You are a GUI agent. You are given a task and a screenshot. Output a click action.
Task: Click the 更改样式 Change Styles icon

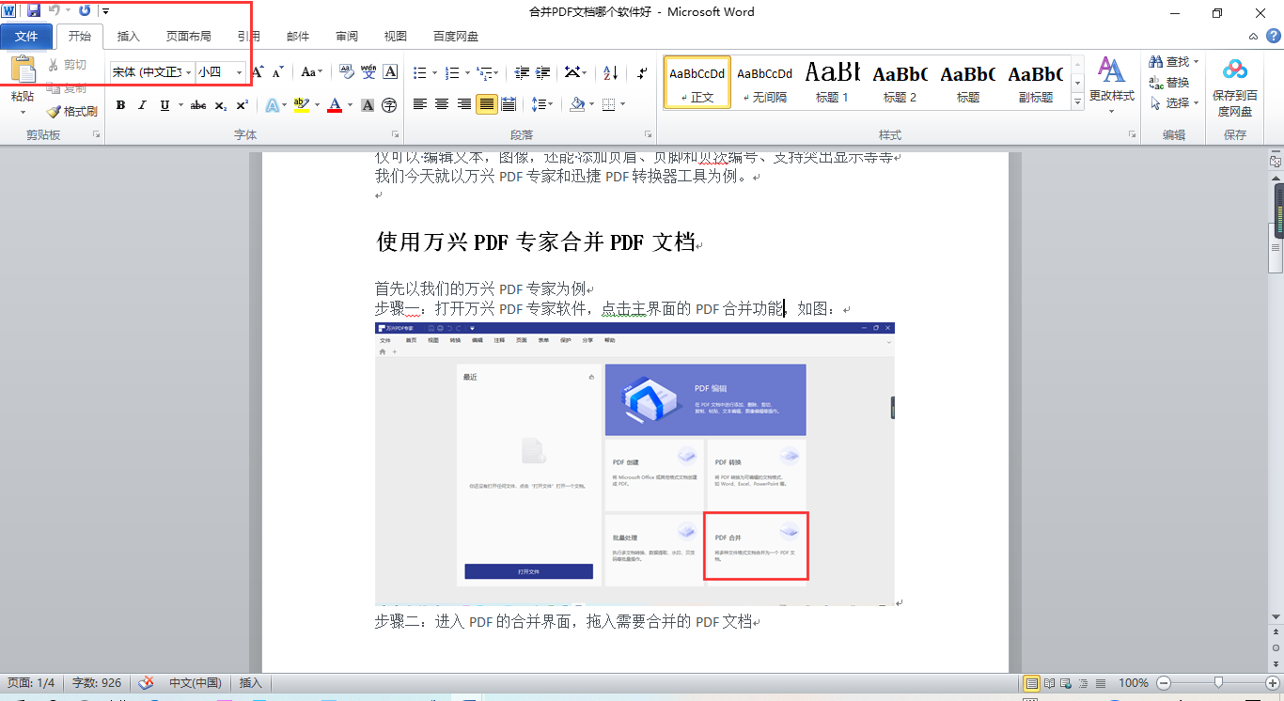click(1111, 70)
